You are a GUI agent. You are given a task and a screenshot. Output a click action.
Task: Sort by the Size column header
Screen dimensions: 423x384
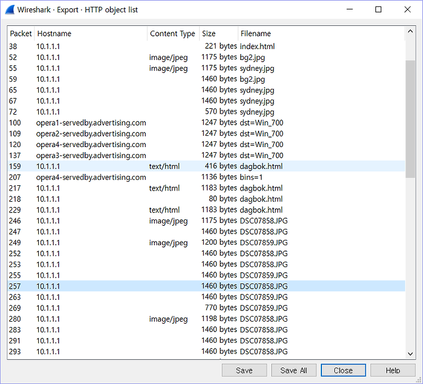click(219, 34)
